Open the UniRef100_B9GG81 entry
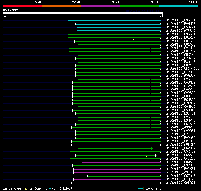This screenshot has height=191, width=201. 180,34
